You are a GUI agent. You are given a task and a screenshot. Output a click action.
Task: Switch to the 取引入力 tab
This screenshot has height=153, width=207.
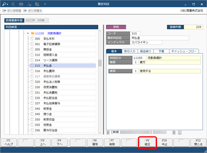coord(130,51)
